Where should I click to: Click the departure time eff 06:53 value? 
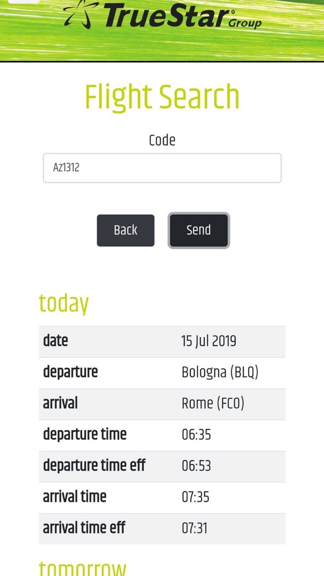(x=194, y=466)
